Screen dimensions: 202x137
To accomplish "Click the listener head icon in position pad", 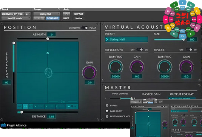I will click(x=48, y=73).
